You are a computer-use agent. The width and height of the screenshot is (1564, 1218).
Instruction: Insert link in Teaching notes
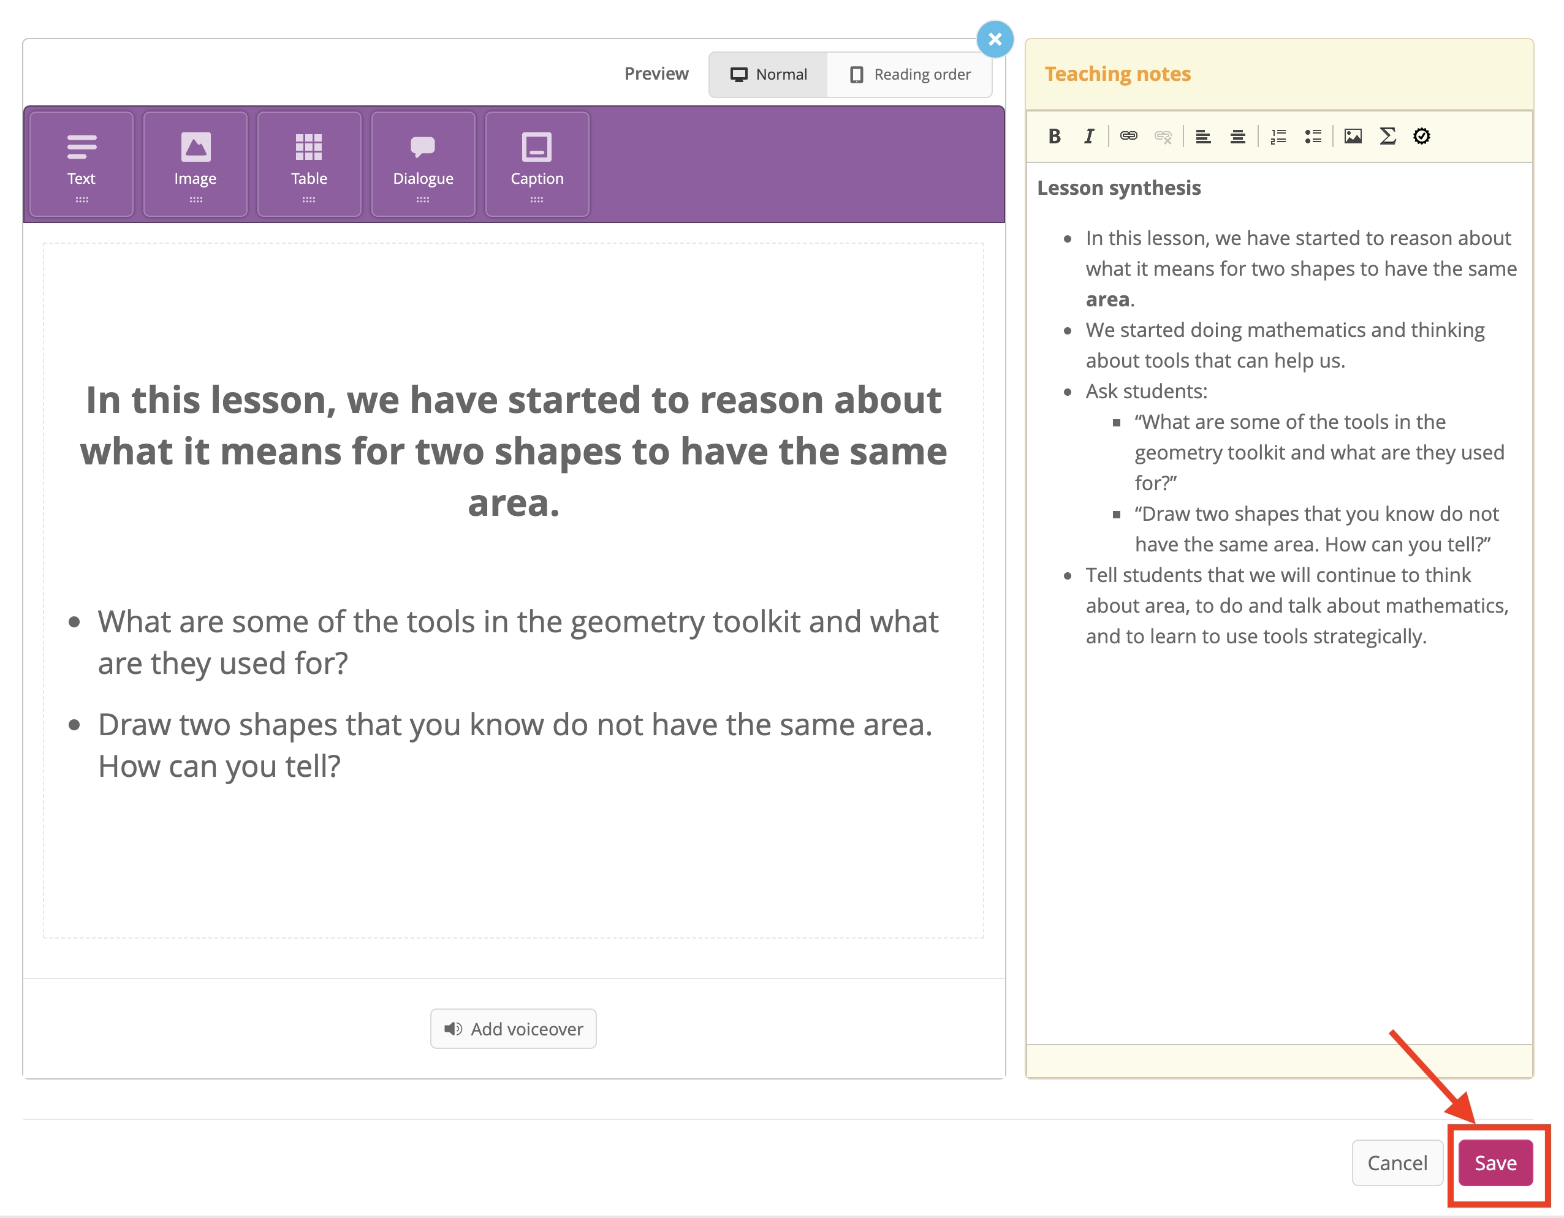[1129, 136]
